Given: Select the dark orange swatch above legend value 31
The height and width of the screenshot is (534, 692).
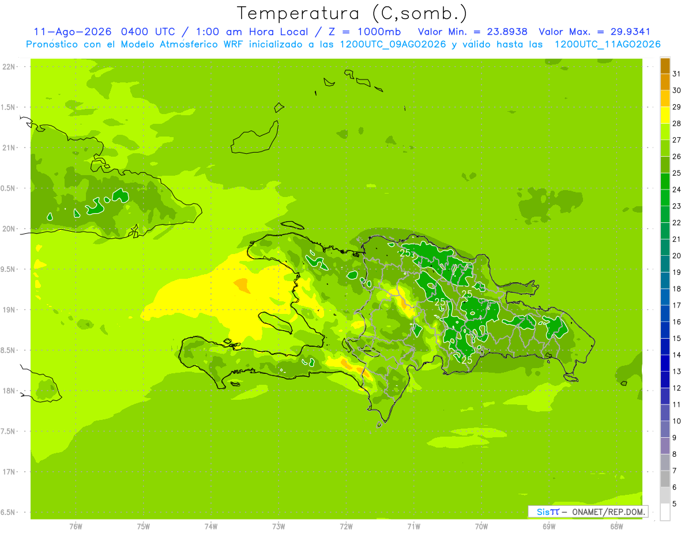Looking at the screenshot, I should [x=665, y=65].
